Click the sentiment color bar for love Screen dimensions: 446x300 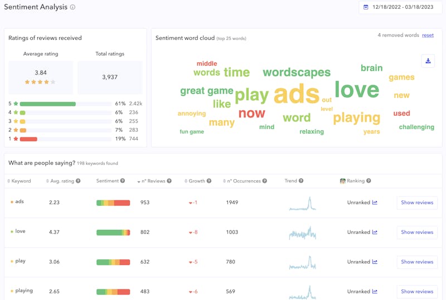tap(113, 232)
